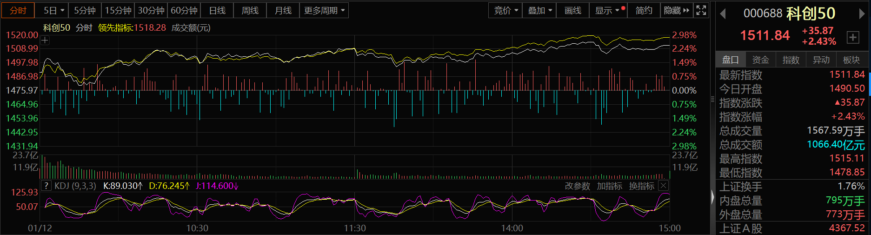The image size is (871, 235).
Task: Go to next index with right arrow
Action: (x=862, y=14)
